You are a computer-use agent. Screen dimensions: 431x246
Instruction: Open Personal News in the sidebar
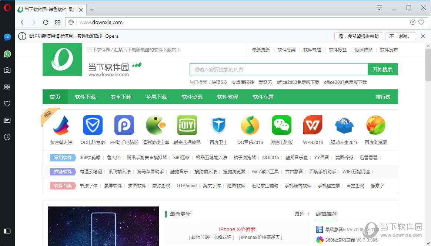pyautogui.click(x=7, y=120)
